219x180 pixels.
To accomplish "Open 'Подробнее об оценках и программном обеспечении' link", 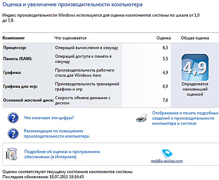I will [x=62, y=154].
